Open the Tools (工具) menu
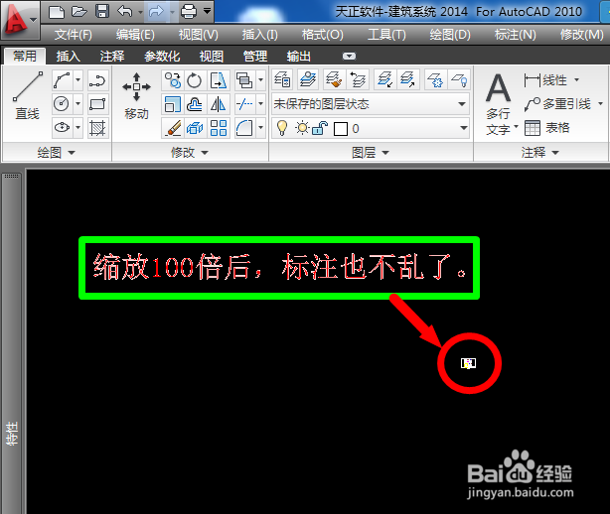The height and width of the screenshot is (514, 610). point(386,35)
